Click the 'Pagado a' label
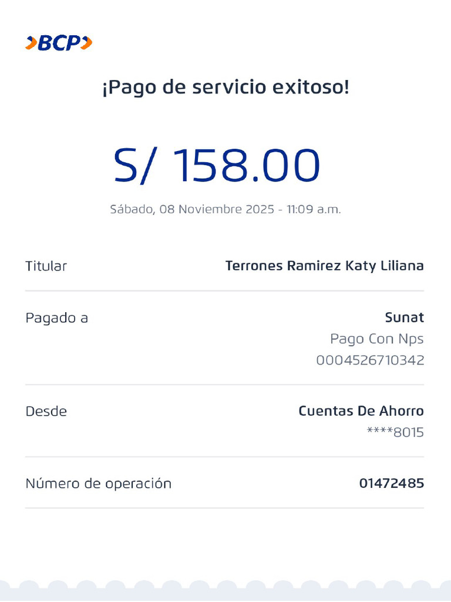 click(56, 318)
